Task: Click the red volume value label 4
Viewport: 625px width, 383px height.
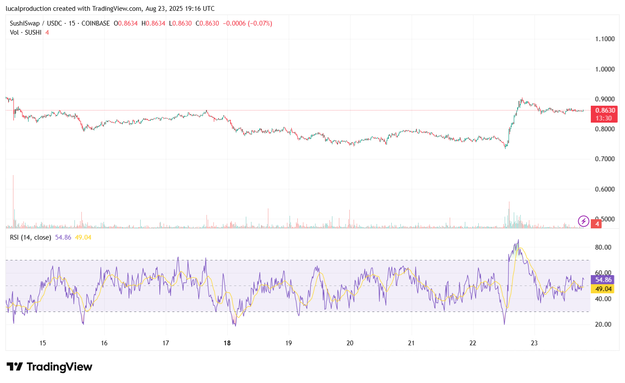Action: 597,224
